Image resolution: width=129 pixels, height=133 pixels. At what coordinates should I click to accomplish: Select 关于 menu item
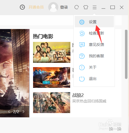point(94,67)
